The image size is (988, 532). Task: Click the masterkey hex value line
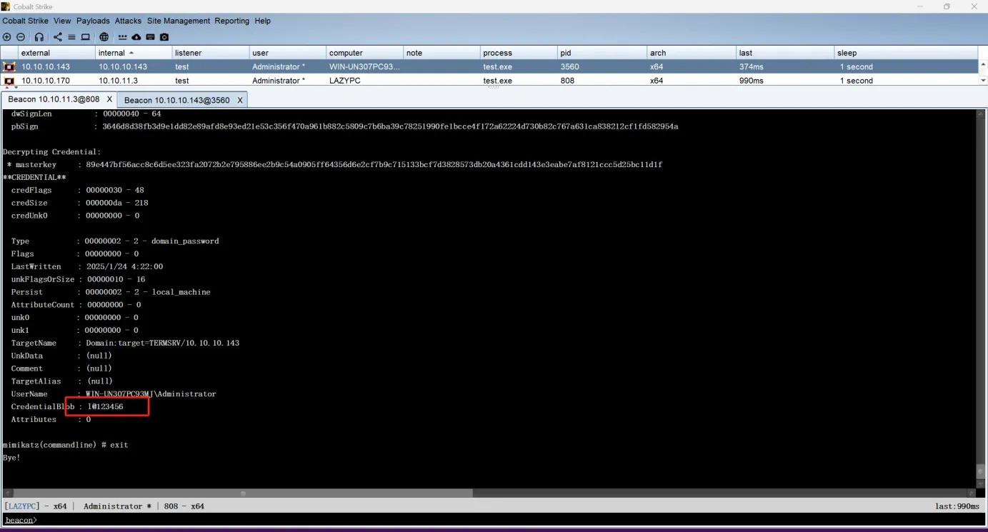pos(374,164)
